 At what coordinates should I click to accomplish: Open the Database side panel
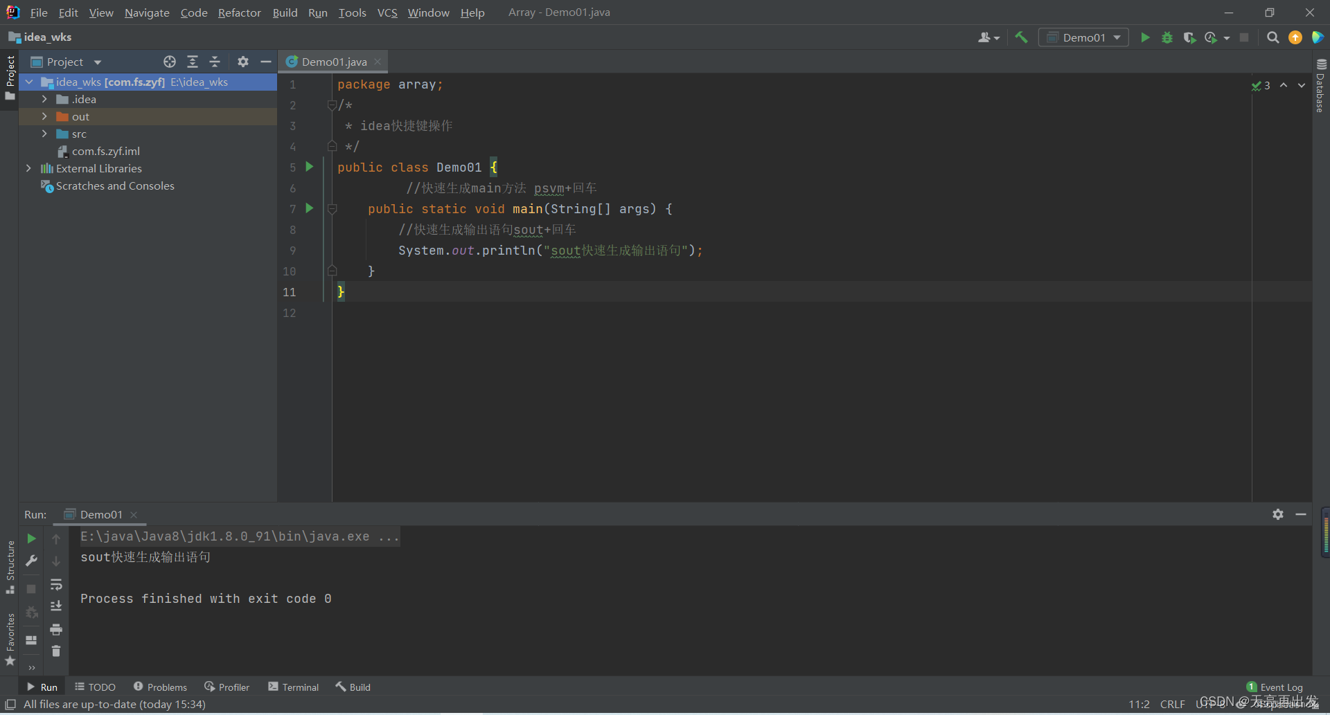pos(1320,87)
